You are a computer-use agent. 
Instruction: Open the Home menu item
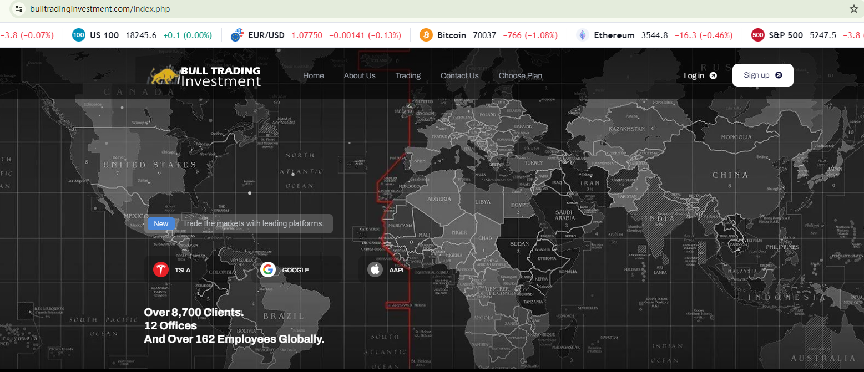coord(314,75)
